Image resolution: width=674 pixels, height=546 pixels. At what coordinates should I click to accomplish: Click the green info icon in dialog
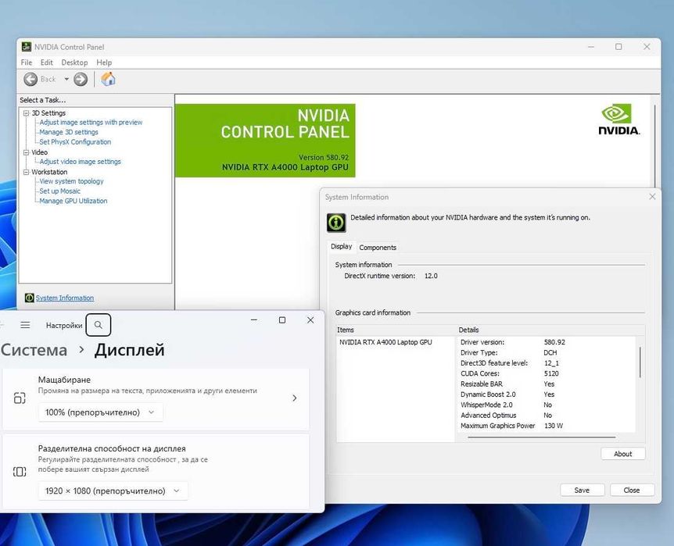[x=336, y=223]
